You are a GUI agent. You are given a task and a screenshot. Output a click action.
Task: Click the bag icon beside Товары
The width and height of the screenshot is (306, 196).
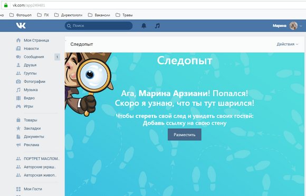(x=18, y=120)
